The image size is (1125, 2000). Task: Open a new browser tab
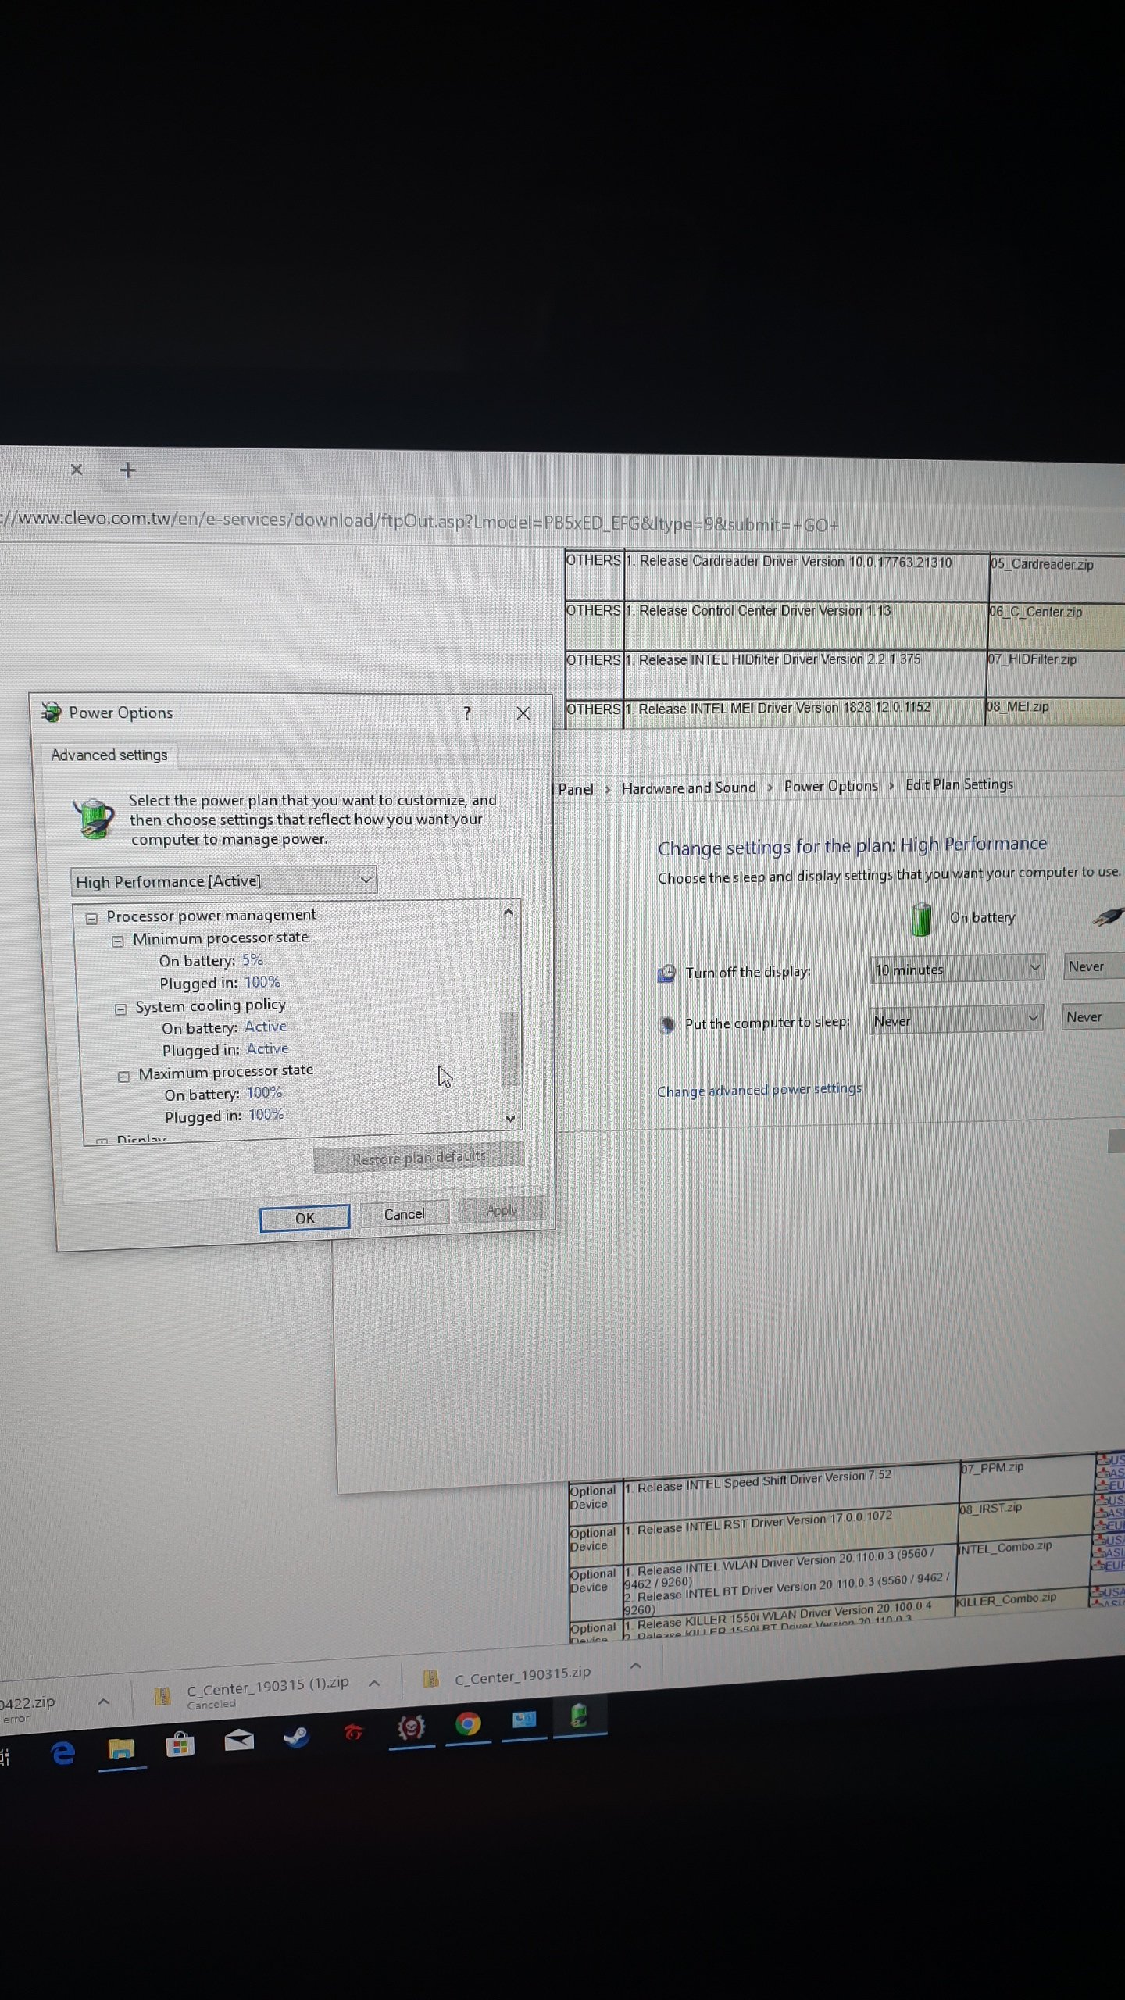point(128,470)
